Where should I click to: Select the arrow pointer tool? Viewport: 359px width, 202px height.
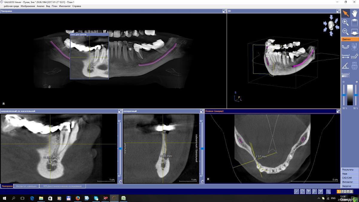coord(346,13)
